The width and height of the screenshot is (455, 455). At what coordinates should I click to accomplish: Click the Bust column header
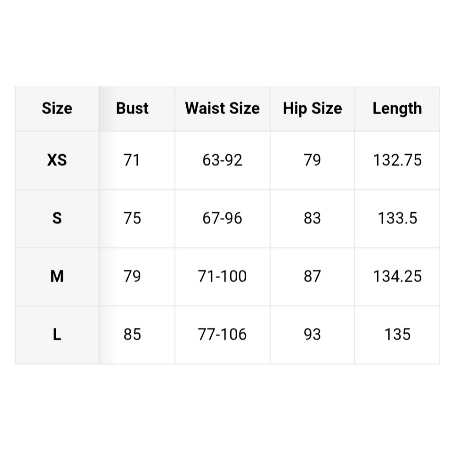(x=132, y=108)
